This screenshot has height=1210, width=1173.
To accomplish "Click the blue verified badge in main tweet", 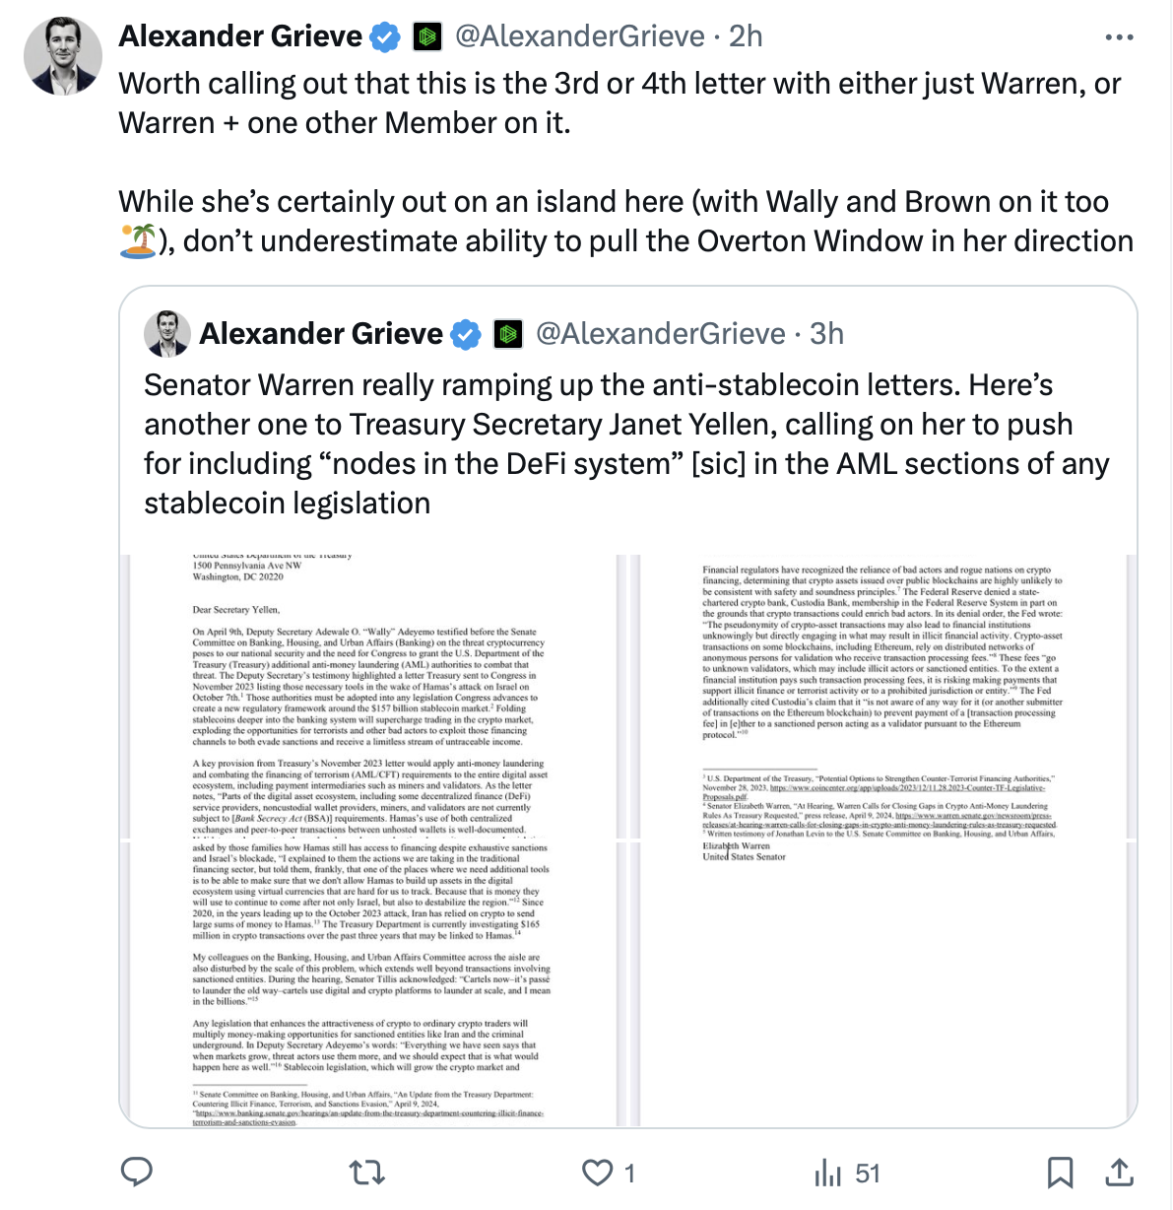I will coord(385,37).
